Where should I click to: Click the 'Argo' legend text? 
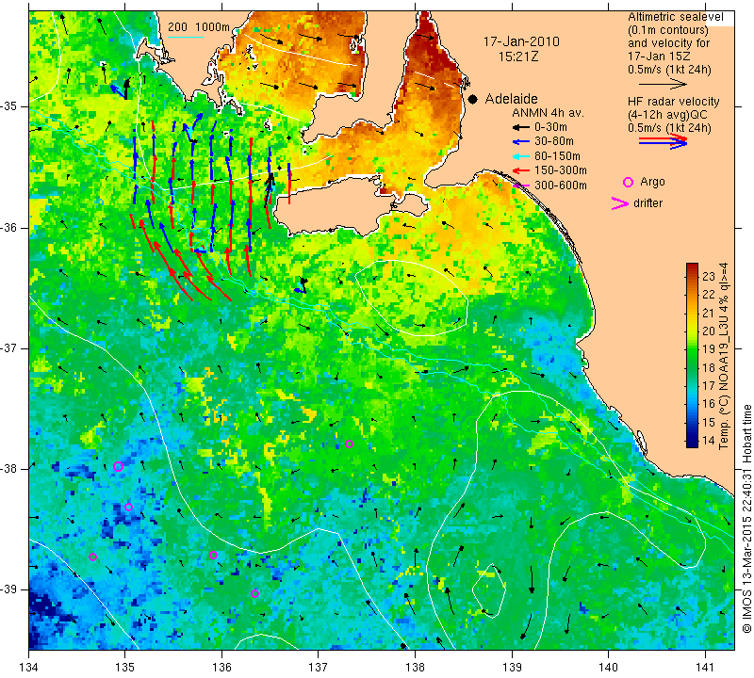(652, 182)
